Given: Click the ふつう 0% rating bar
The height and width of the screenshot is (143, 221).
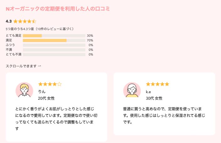Looking at the screenshot, I should tap(54, 45).
